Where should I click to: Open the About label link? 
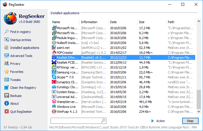point(14,104)
